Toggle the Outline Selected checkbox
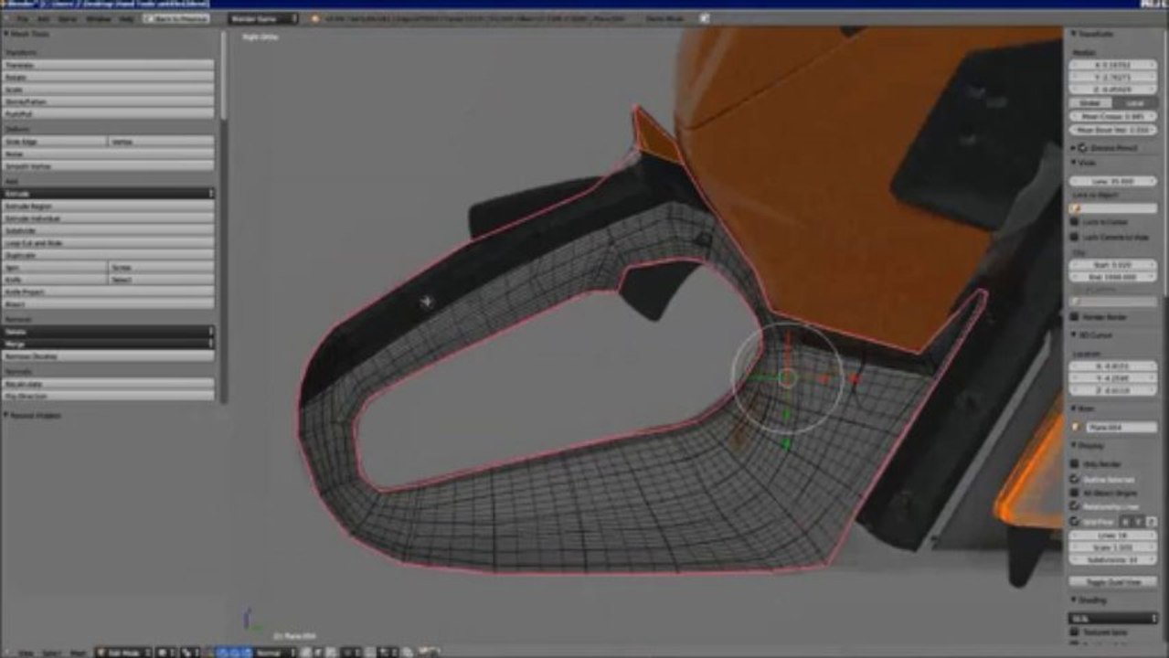Image resolution: width=1169 pixels, height=658 pixels. click(1076, 479)
